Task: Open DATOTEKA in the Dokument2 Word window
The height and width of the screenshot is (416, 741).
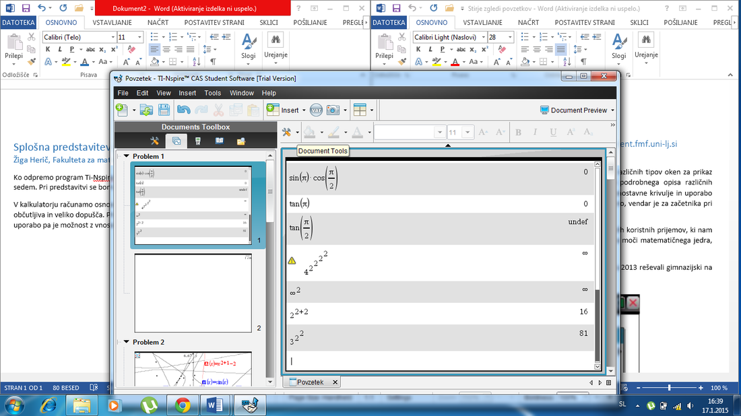Action: click(x=18, y=23)
